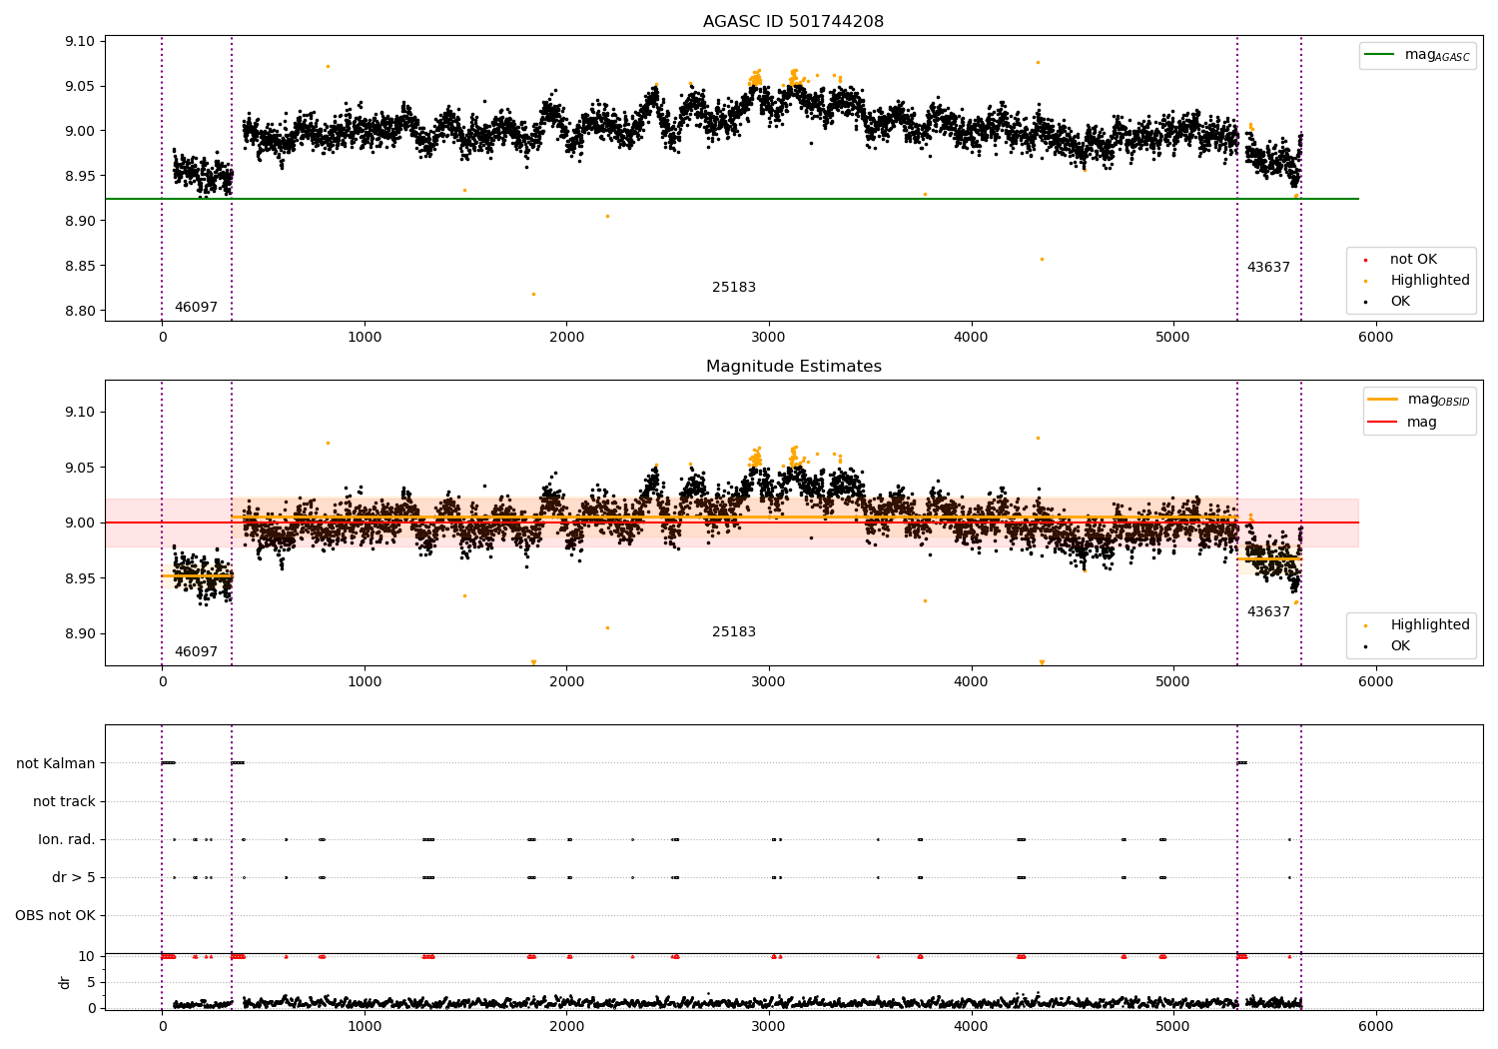This screenshot has height=1049, width=1498.
Task: Click x-axis tick 6000 under bottom plot
Action: click(1376, 1027)
